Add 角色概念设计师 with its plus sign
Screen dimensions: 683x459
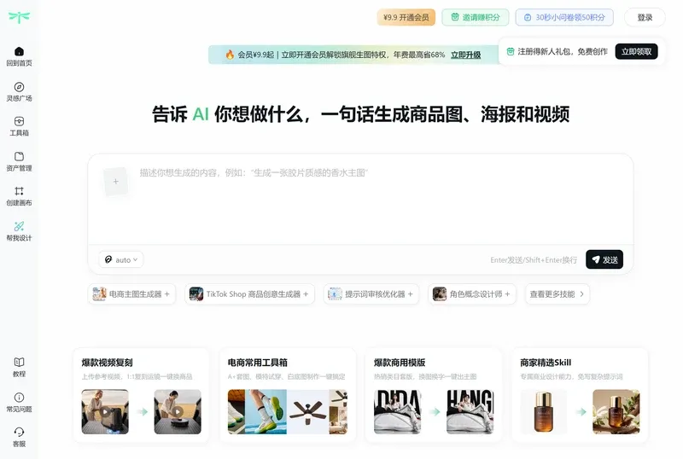507,294
